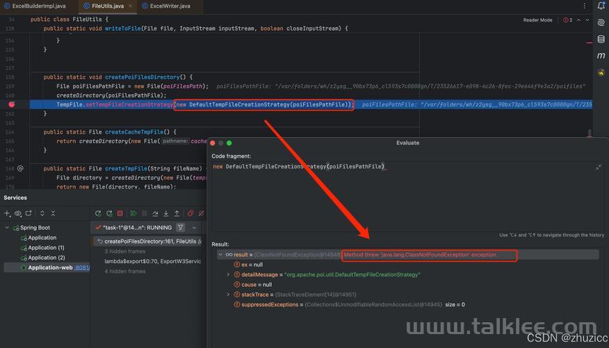Open the notifications bell
This screenshot has height=348, width=609.
click(x=601, y=6)
